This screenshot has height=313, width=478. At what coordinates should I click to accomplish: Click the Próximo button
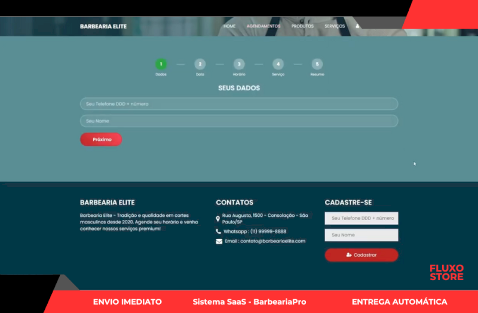[x=101, y=139]
